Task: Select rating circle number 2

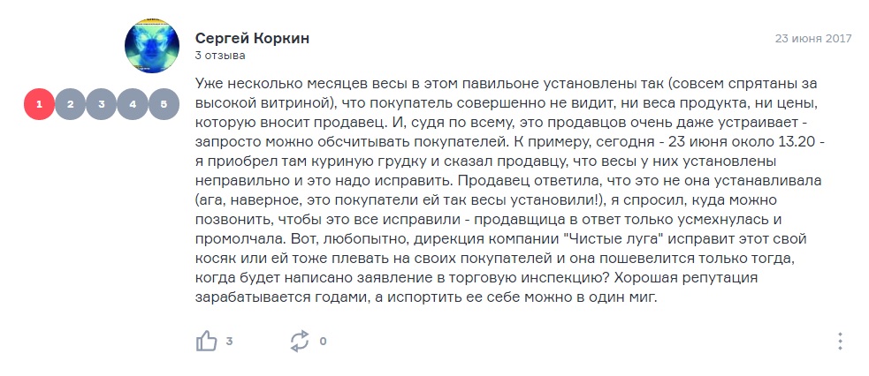Action: coord(70,104)
